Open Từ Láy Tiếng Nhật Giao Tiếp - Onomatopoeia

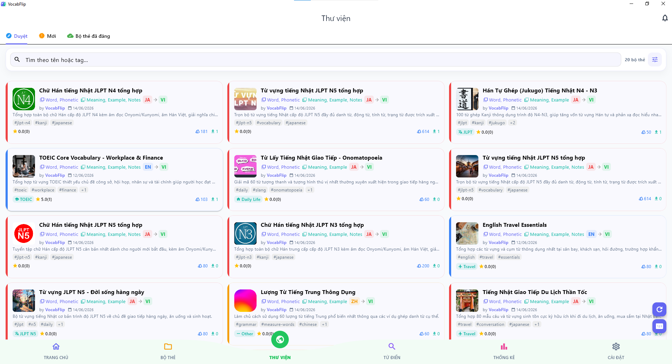[x=321, y=158]
